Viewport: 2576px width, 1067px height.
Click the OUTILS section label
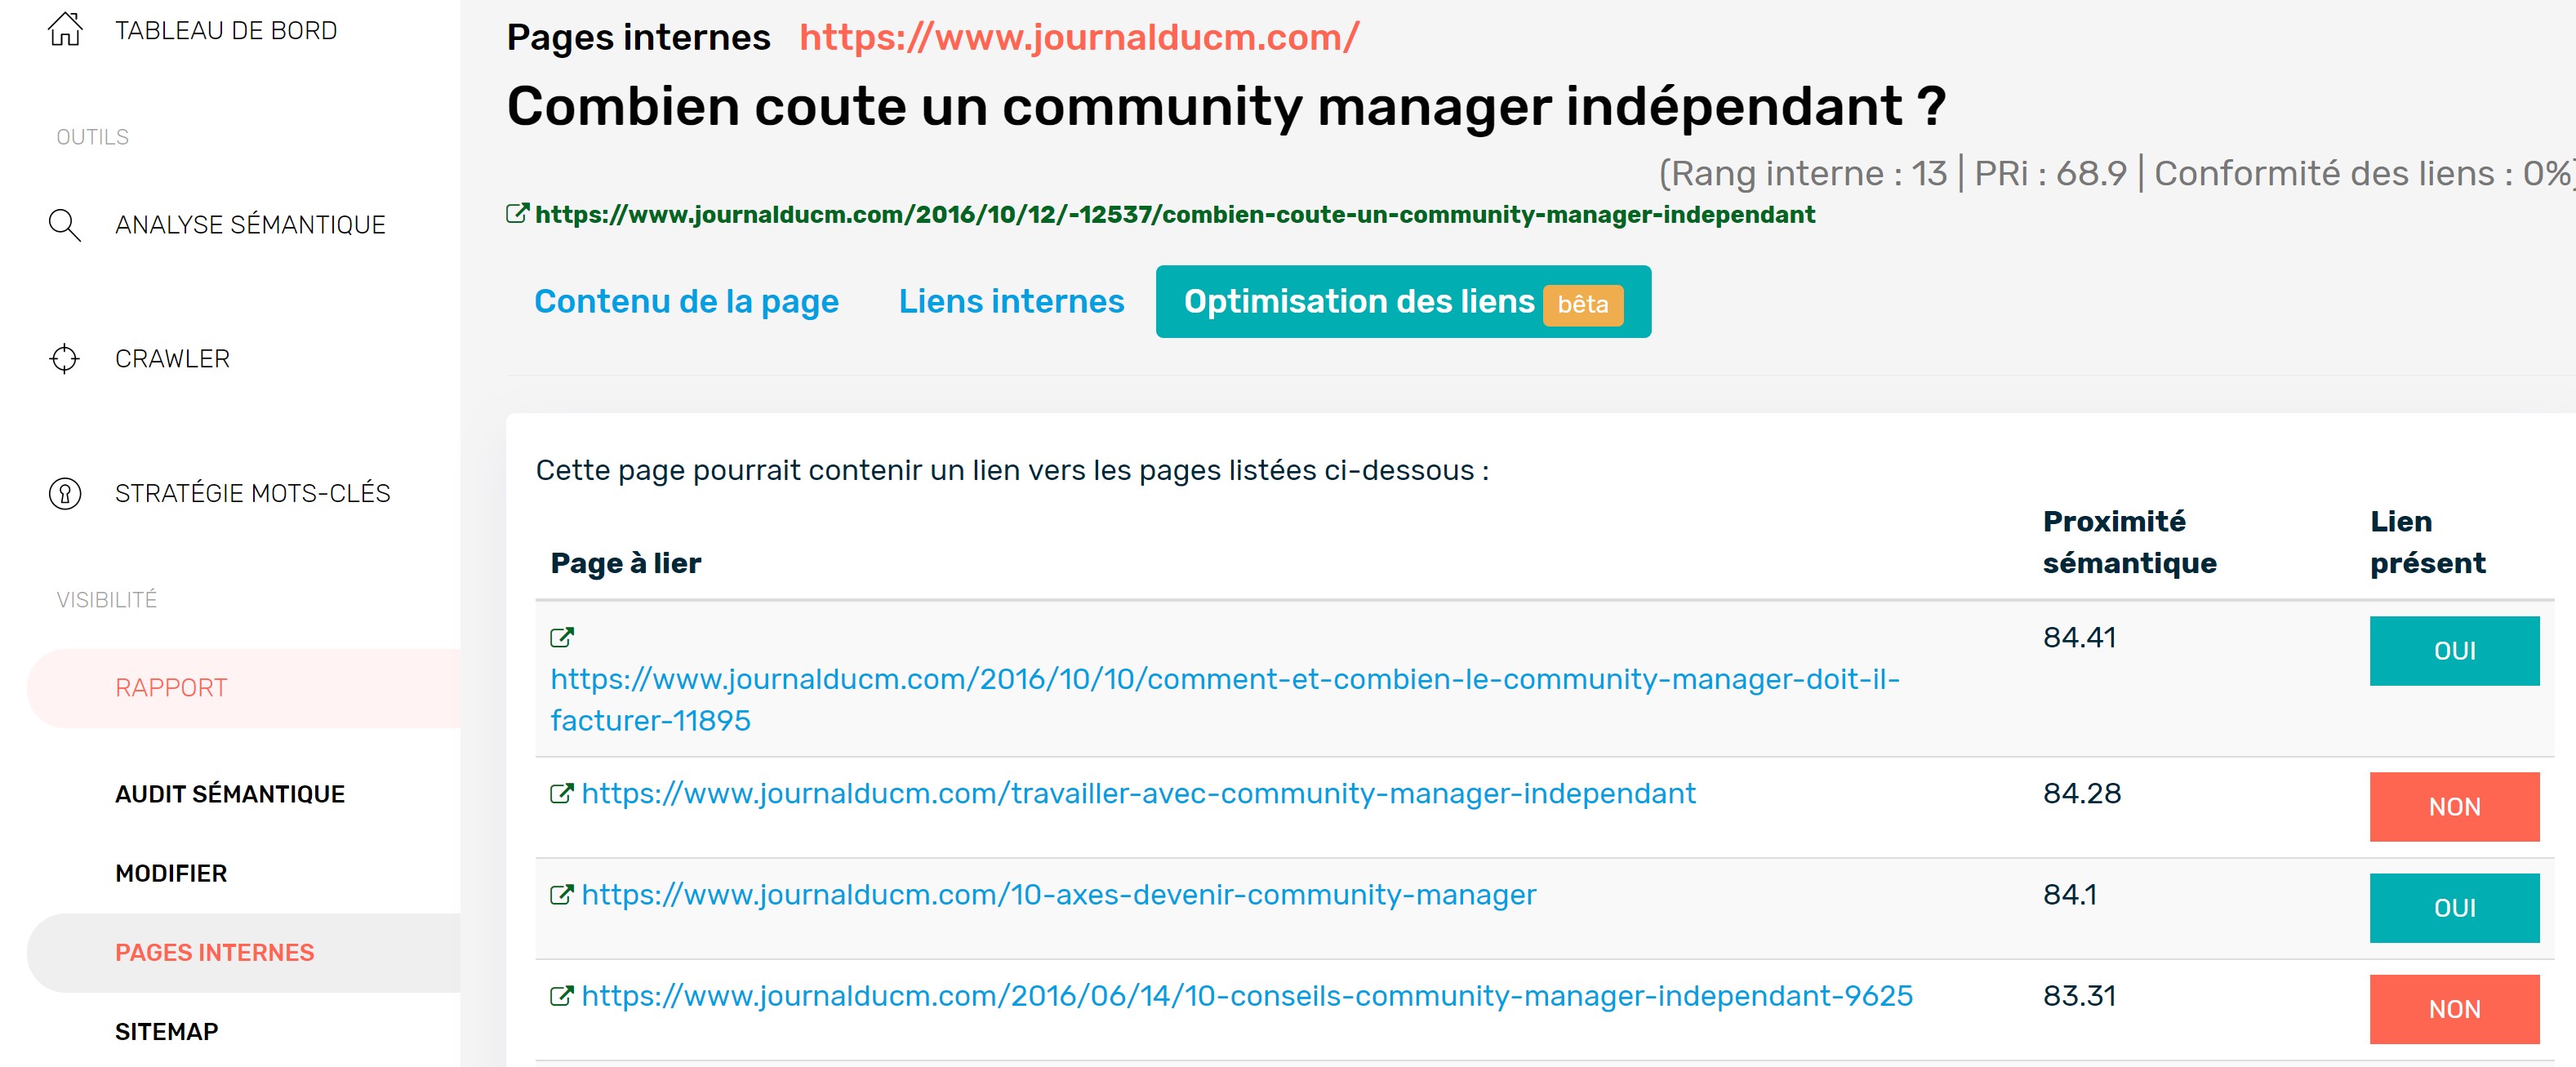93,137
